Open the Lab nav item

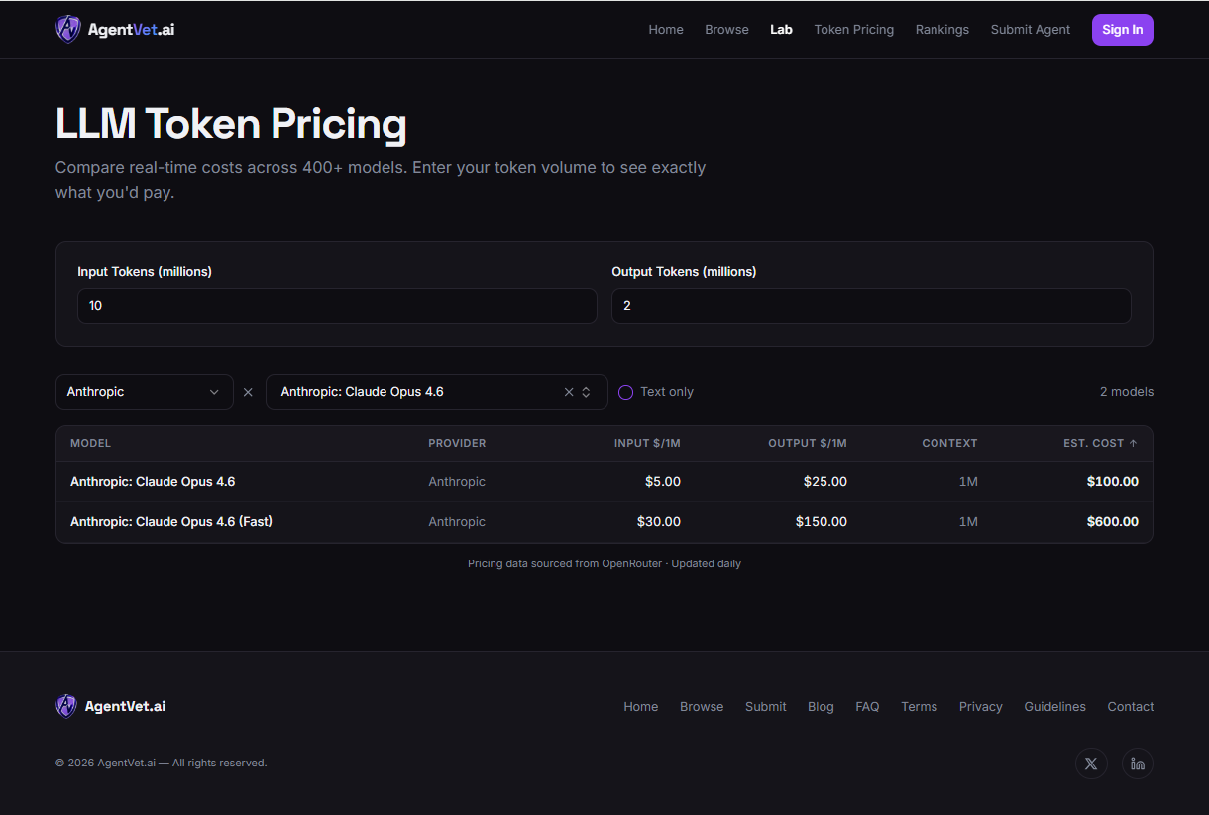point(781,30)
